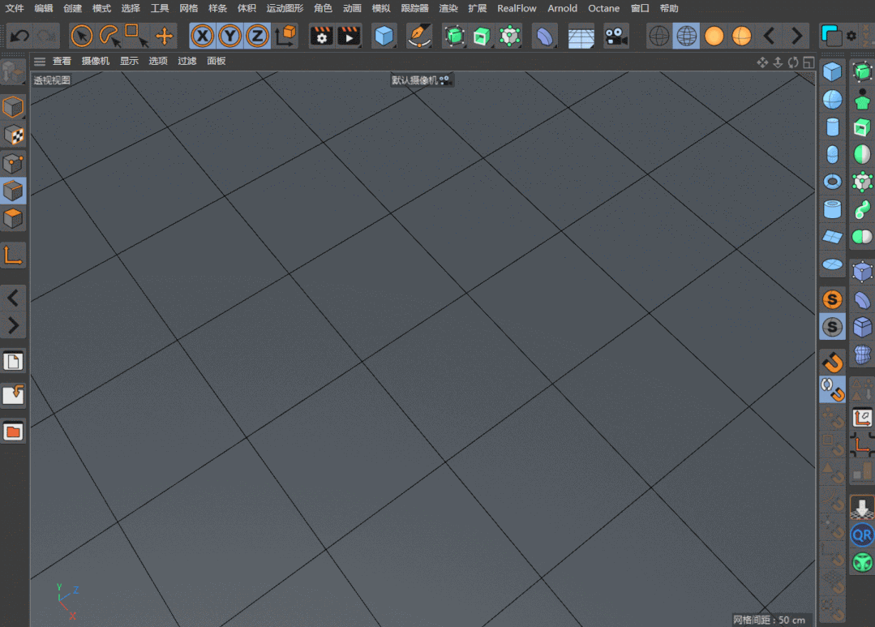Viewport: 875px width, 627px height.
Task: Select the Move tool in top toolbar
Action: (x=165, y=36)
